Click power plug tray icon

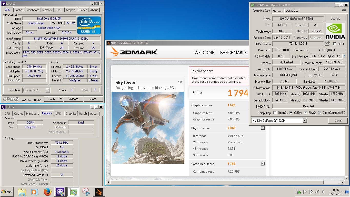[x=311, y=192]
